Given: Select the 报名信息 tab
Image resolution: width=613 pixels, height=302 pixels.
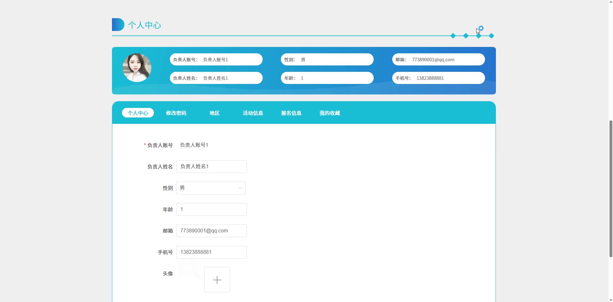Looking at the screenshot, I should click(x=291, y=113).
